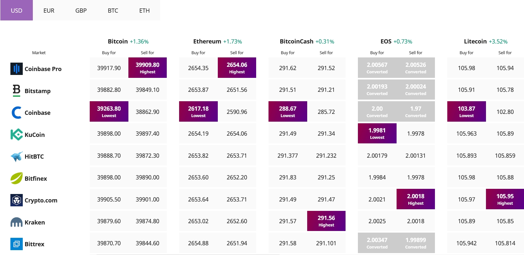The image size is (524, 255).
Task: Select highest Ethereum sell price 2654.06
Action: (237, 67)
